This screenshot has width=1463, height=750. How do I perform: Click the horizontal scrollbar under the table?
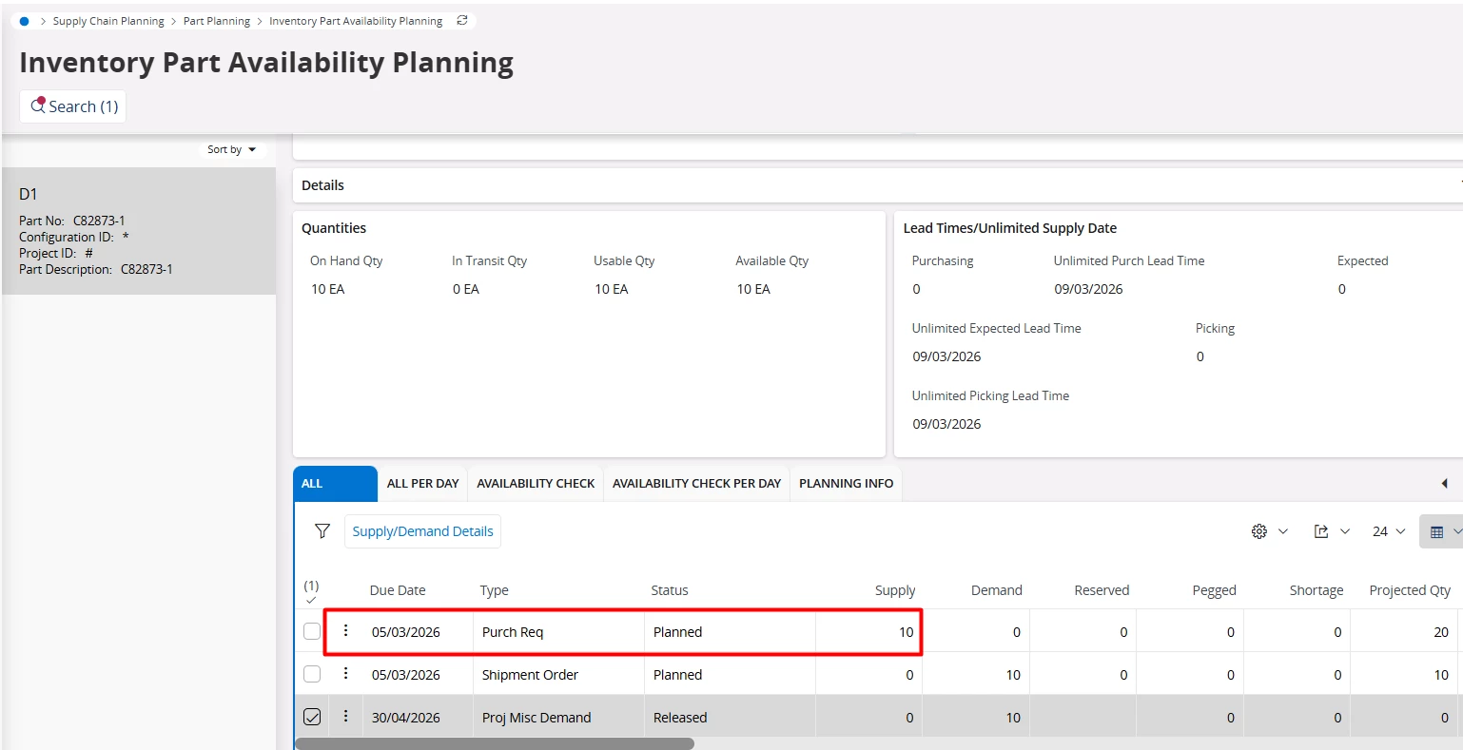[x=495, y=743]
